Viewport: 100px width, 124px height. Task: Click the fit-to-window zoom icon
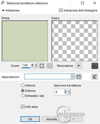tap(42, 66)
